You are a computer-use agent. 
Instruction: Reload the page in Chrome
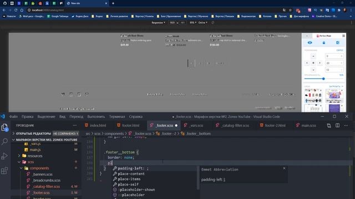(16, 10)
